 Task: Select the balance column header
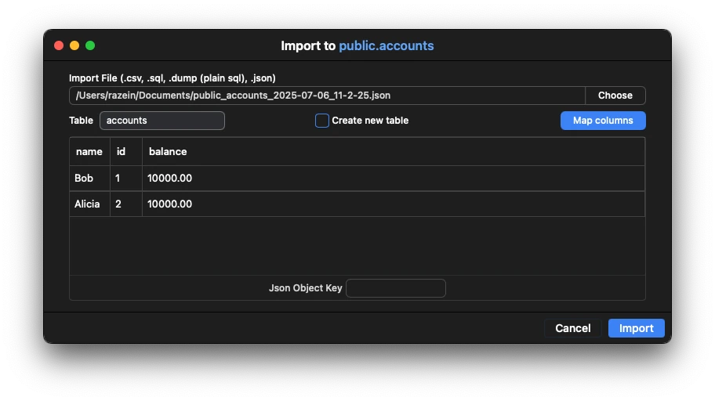[x=393, y=151]
